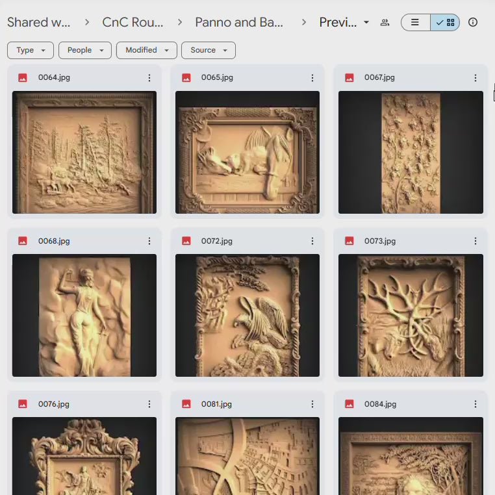The height and width of the screenshot is (495, 495).
Task: Select the deer antlers thumbnail 0073.jpg
Action: 411,315
